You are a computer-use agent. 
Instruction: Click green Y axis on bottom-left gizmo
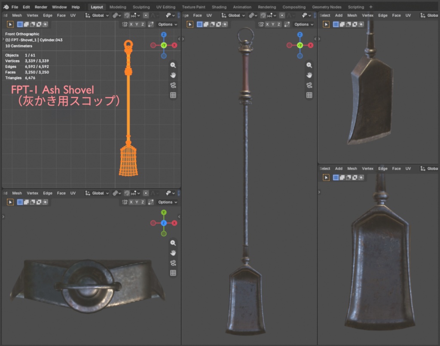tap(164, 212)
